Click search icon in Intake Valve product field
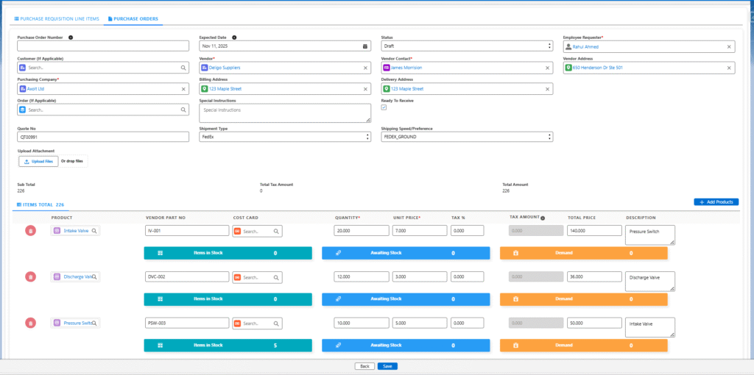The image size is (754, 375). click(x=94, y=231)
